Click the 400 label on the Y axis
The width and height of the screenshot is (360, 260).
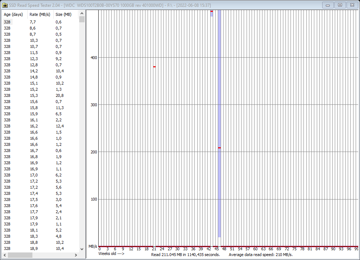(x=94, y=58)
